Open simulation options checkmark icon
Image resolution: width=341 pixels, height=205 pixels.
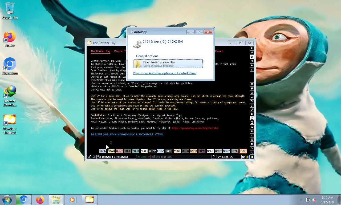pyautogui.click(x=243, y=157)
